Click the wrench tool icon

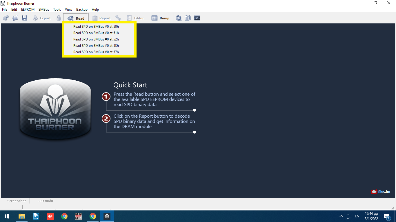(118, 18)
